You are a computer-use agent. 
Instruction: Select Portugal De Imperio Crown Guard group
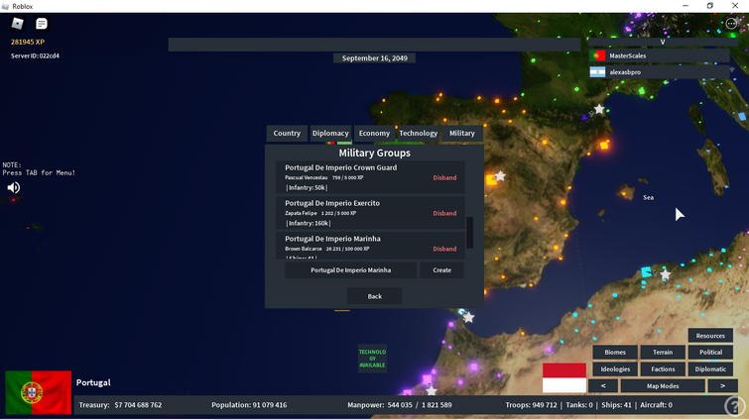(x=370, y=177)
